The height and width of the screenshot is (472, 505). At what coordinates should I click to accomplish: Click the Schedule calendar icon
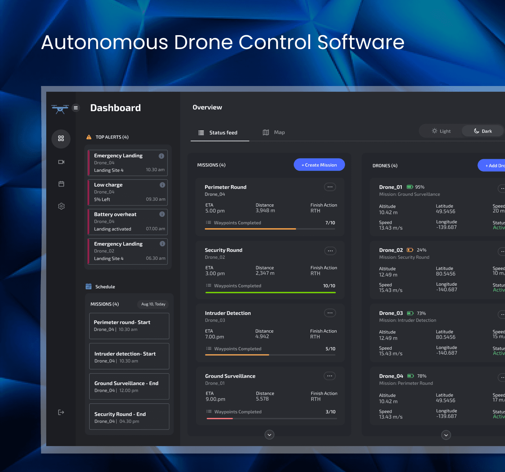(x=89, y=286)
